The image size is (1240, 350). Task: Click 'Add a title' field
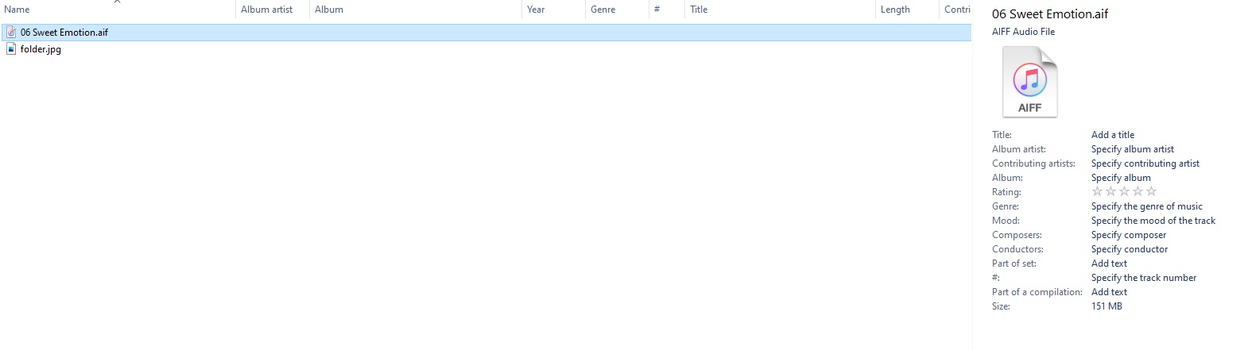pyautogui.click(x=1113, y=135)
